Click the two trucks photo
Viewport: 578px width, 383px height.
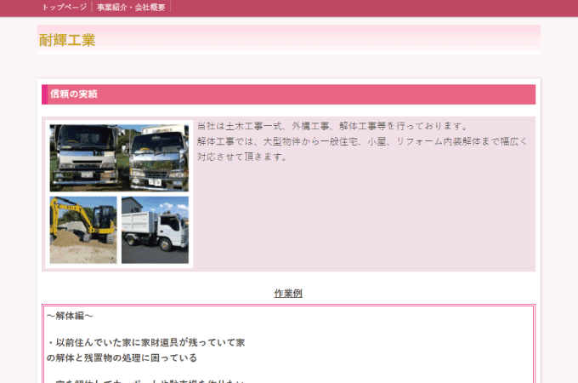point(119,157)
